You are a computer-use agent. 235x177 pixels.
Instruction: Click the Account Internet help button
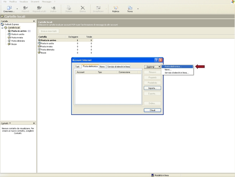pos(156,60)
